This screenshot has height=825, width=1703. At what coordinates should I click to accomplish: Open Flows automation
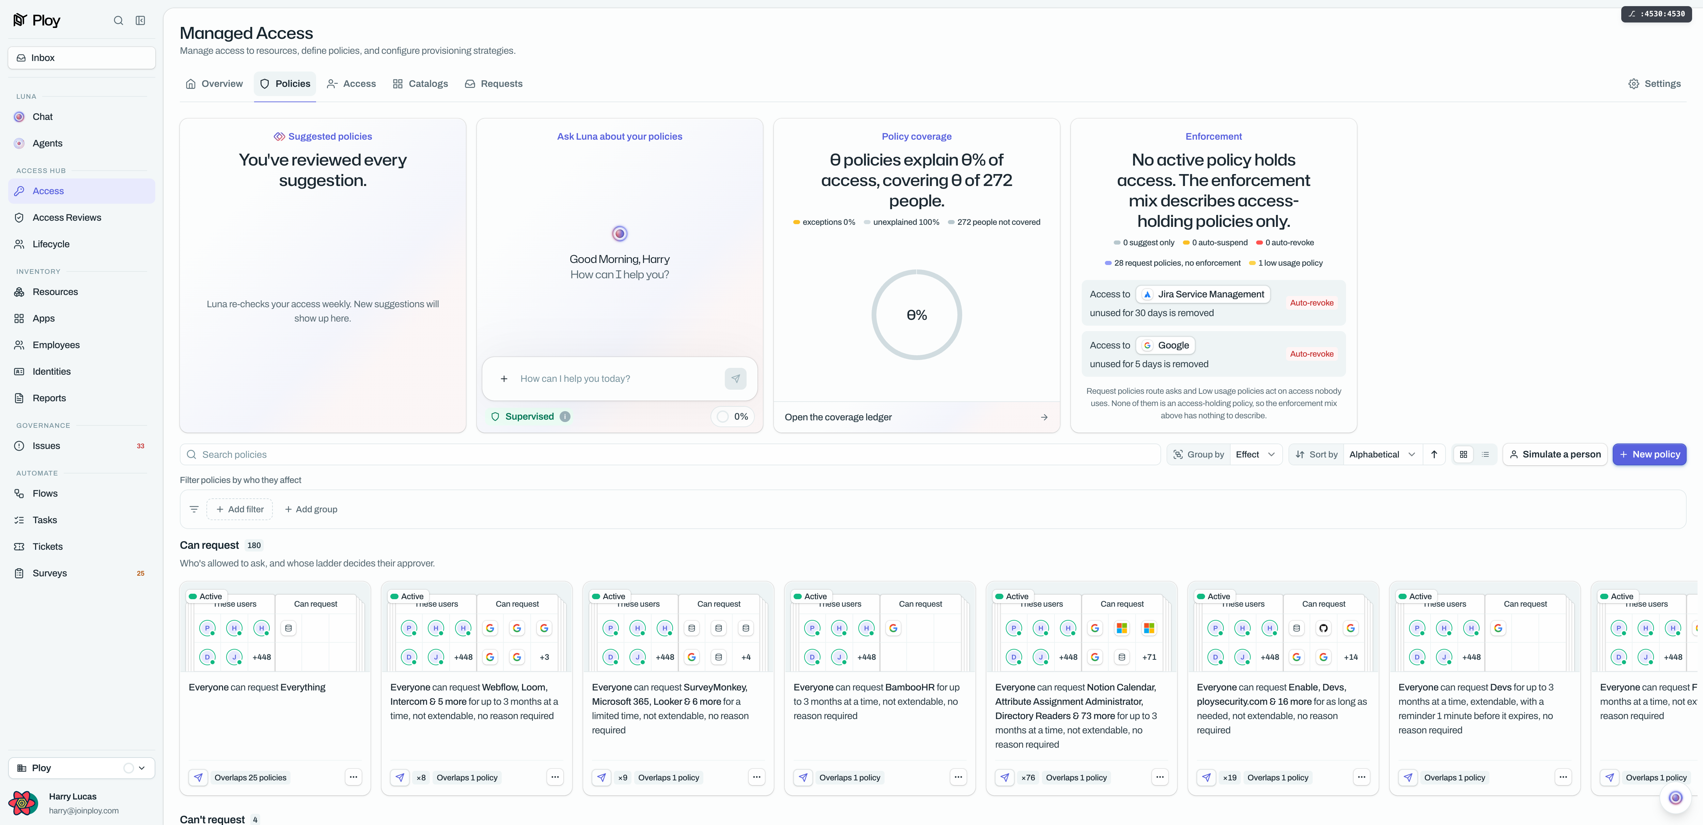click(81, 494)
